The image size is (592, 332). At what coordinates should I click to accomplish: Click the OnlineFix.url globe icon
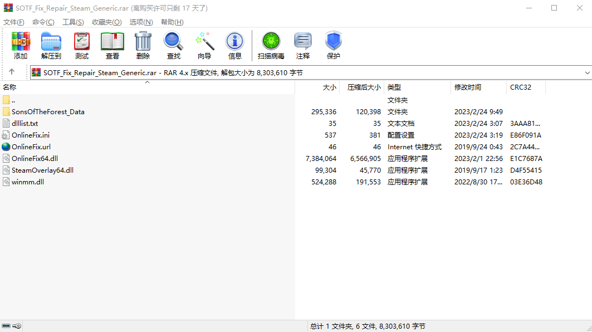point(6,147)
